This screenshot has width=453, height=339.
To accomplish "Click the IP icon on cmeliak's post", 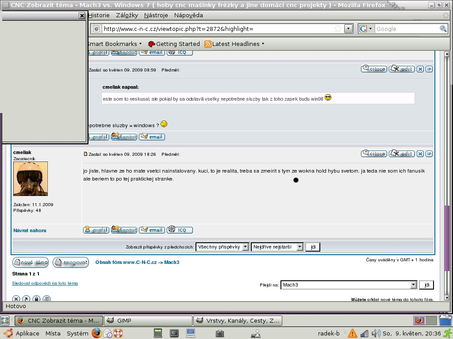I will click(429, 154).
